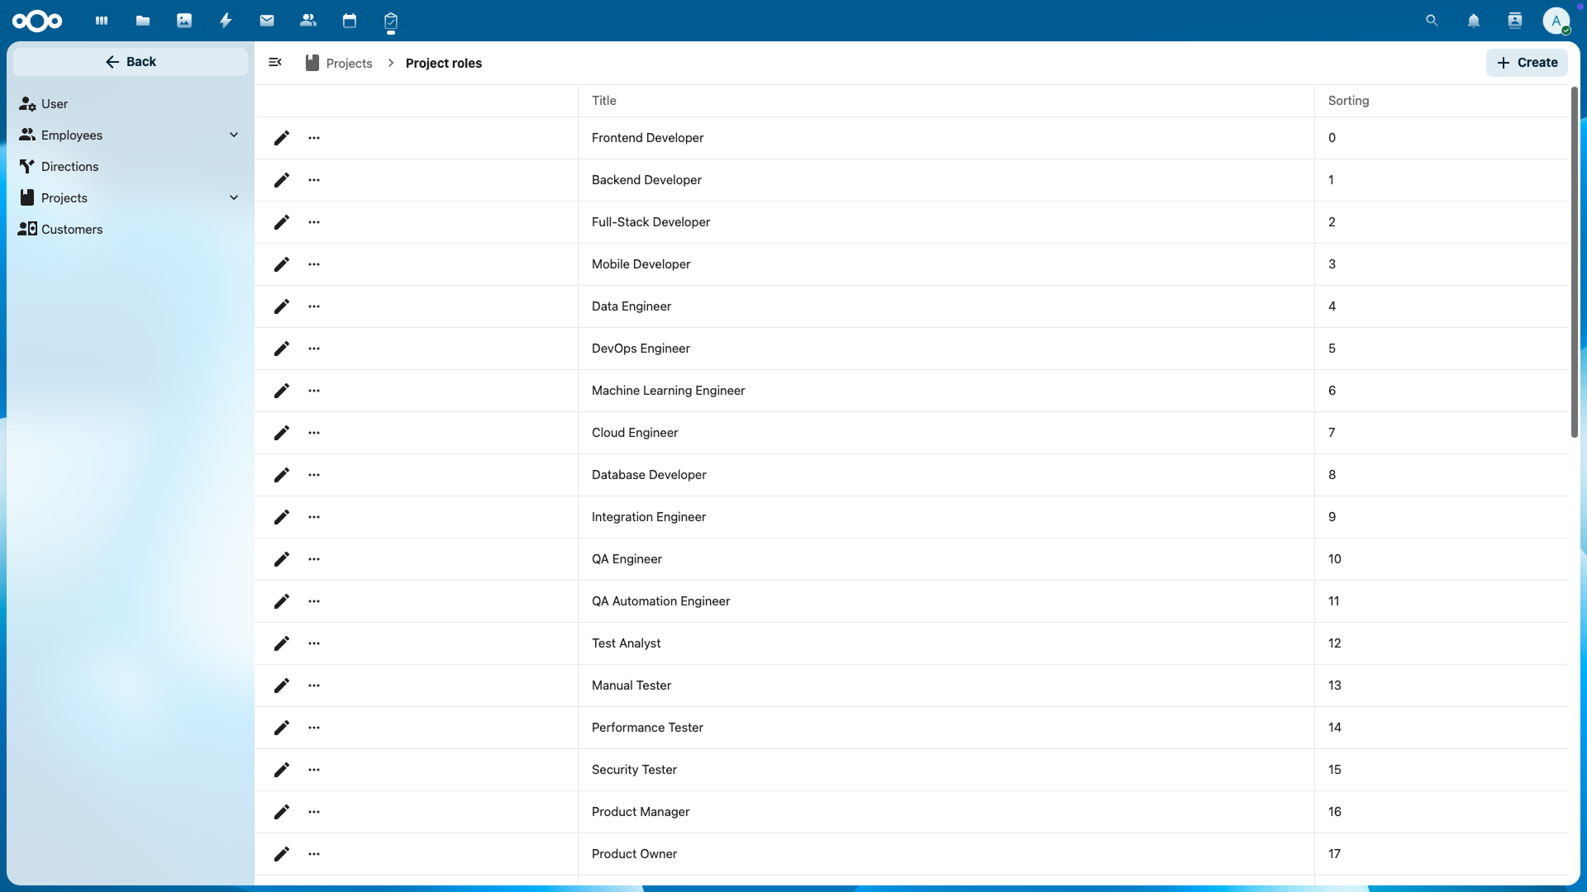Open the Photos app icon
The height and width of the screenshot is (892, 1587).
click(x=184, y=21)
